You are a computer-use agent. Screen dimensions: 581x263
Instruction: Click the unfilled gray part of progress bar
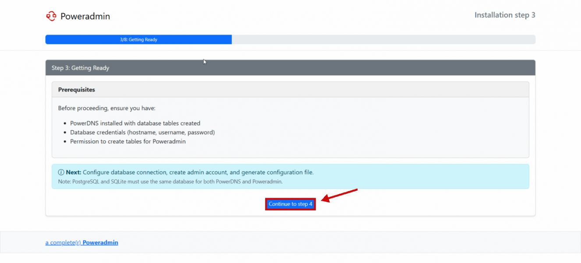(x=383, y=39)
